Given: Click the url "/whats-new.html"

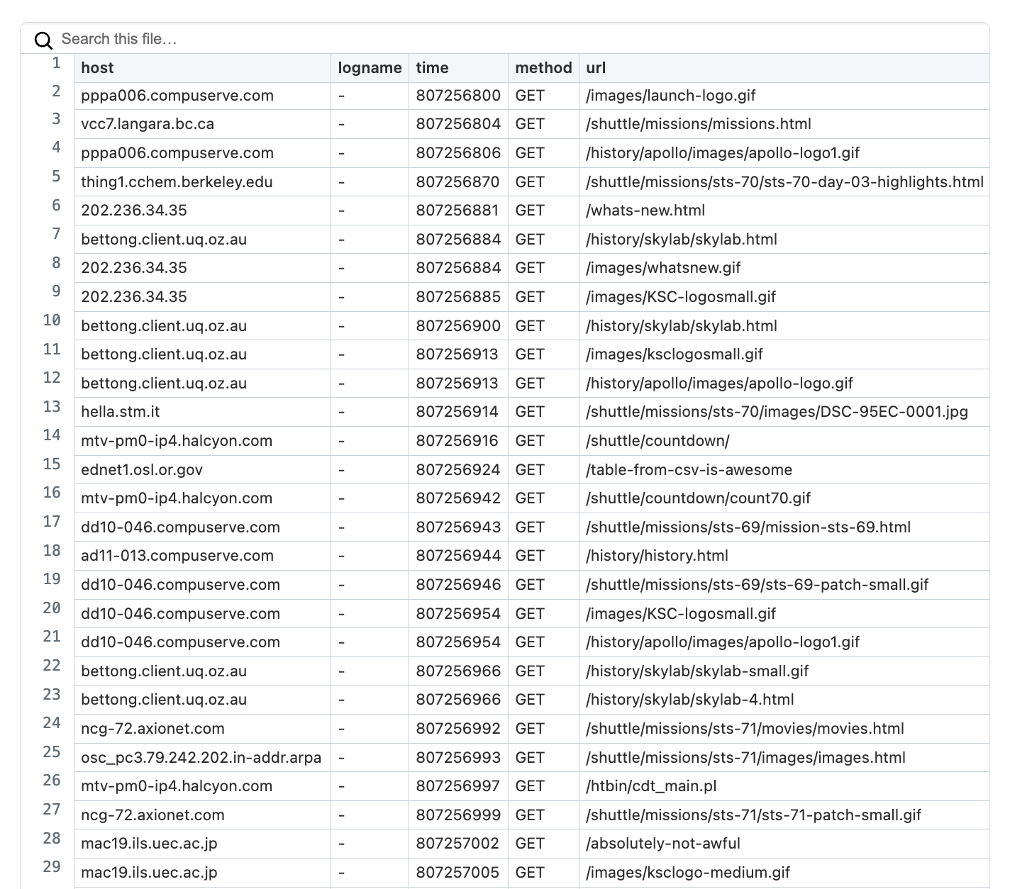Looking at the screenshot, I should point(645,210).
